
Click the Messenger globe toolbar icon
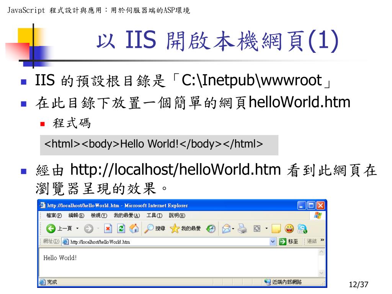pyautogui.click(x=302, y=229)
